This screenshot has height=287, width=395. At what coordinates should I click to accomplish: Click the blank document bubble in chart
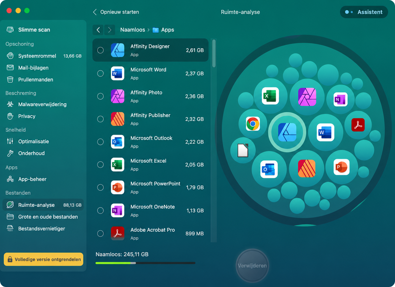[243, 150]
